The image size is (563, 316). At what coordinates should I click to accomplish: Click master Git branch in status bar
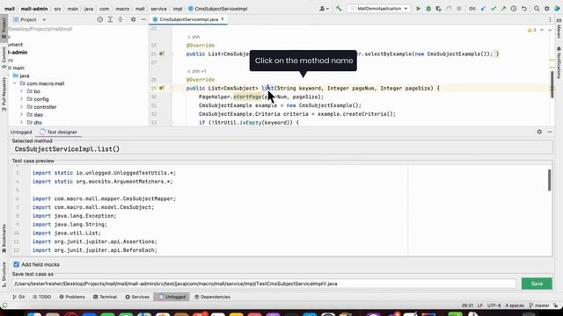point(539,305)
